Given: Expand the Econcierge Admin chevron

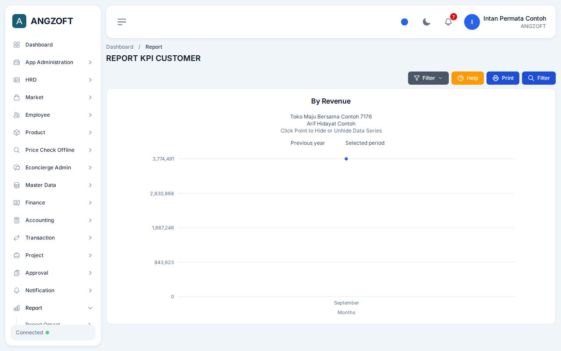Looking at the screenshot, I should pos(90,168).
